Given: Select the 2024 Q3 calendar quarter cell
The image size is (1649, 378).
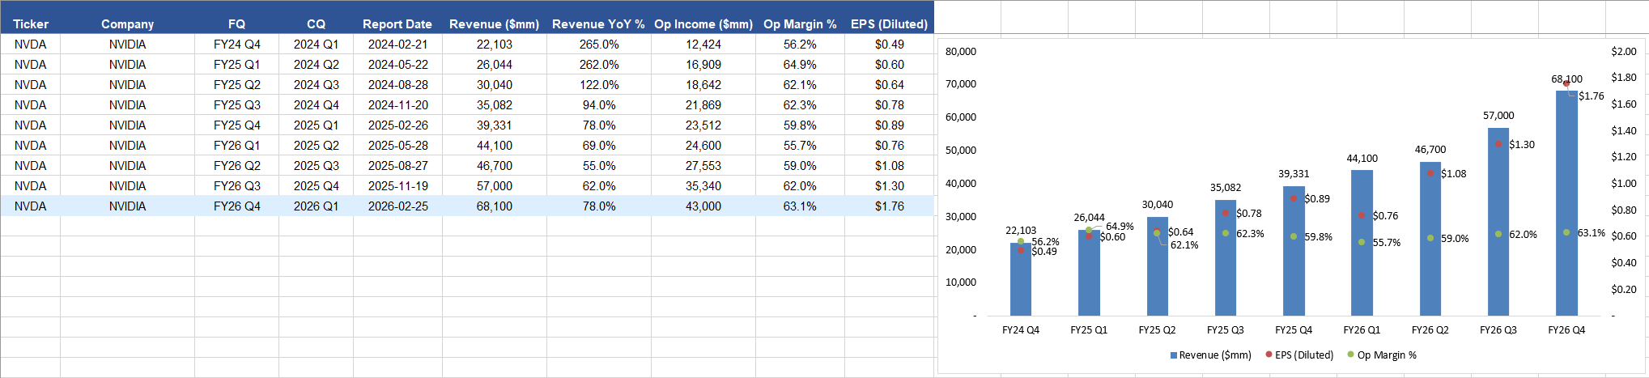Looking at the screenshot, I should 317,85.
